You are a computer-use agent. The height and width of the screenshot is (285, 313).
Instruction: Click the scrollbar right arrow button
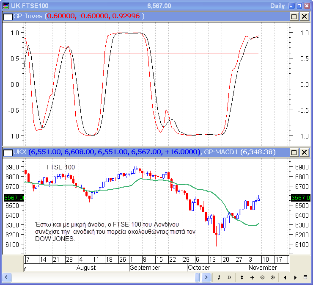click(x=206, y=277)
